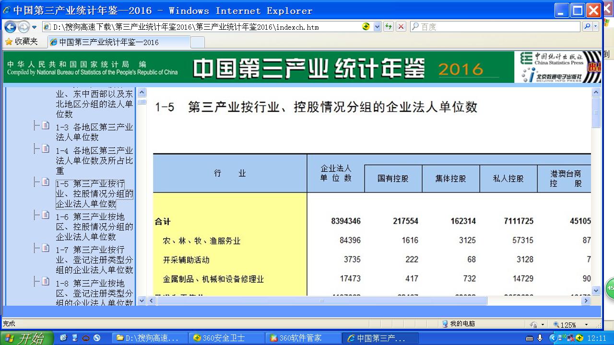Go forward with the browser Forward arrow
This screenshot has width=614, height=345.
point(24,27)
